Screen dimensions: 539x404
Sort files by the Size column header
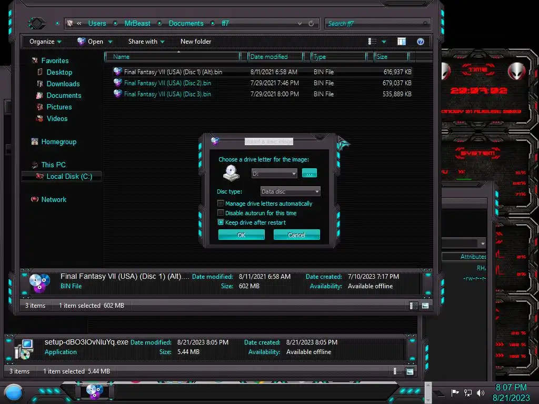tap(392, 57)
